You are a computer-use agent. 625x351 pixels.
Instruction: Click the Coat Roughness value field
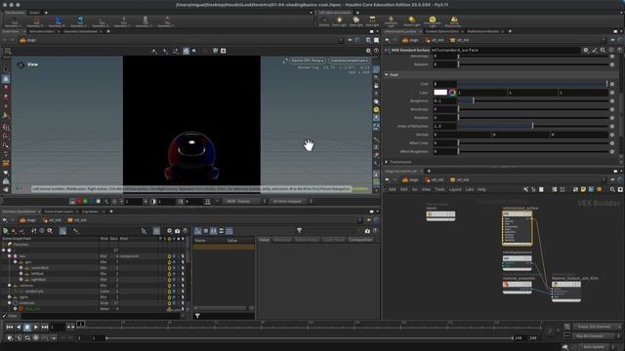tap(445, 101)
